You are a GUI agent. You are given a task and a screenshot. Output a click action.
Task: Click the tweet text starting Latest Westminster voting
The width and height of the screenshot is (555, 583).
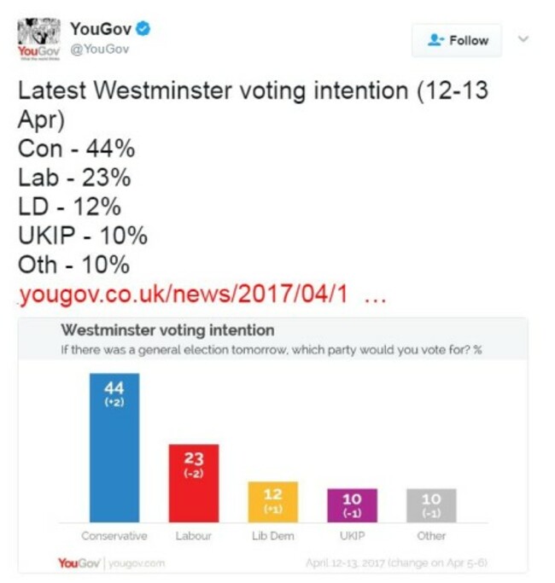click(x=253, y=178)
